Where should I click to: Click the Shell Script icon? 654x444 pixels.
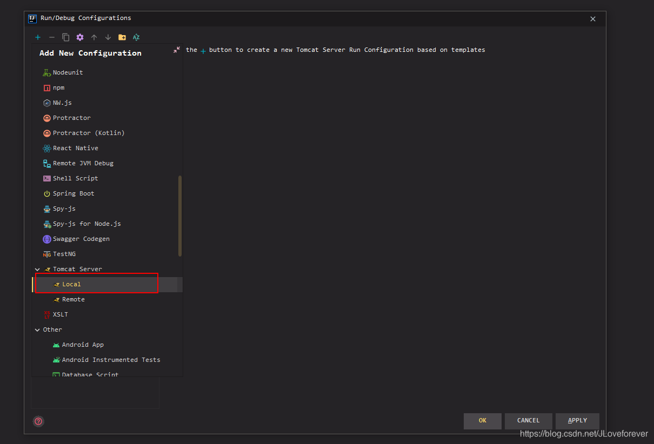[x=47, y=178]
